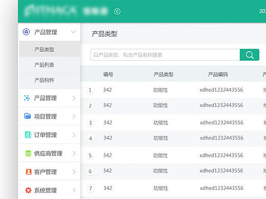
Task: Select the 客户管理 menu label
Action: (46, 172)
